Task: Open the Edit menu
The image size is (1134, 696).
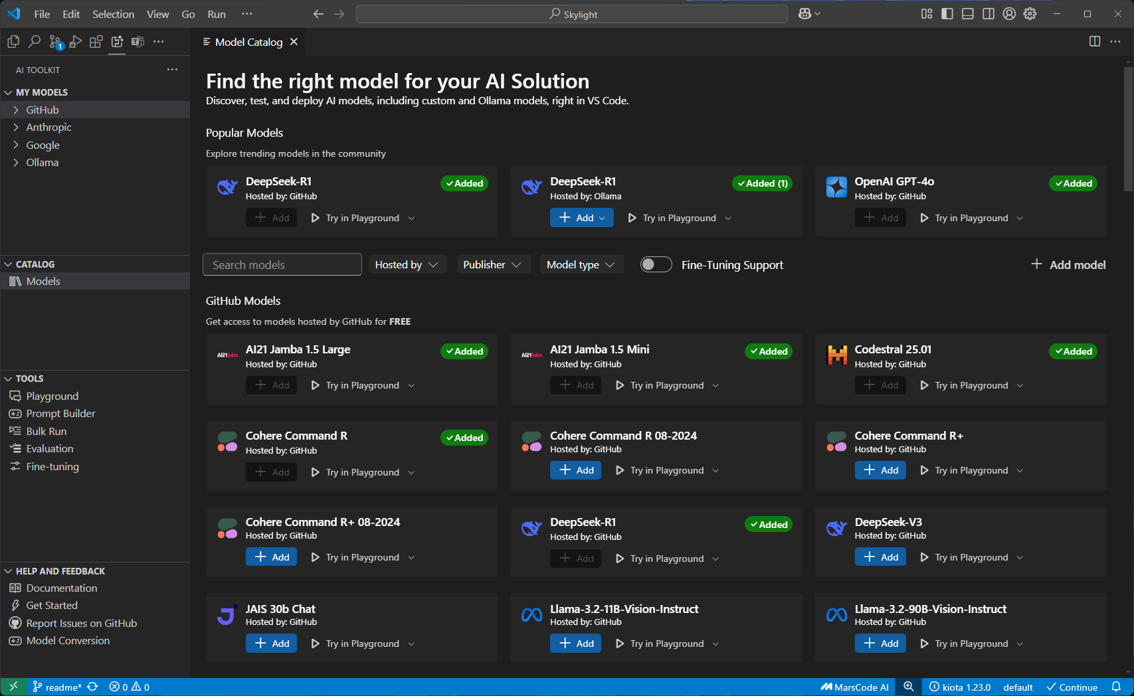Action: [71, 14]
